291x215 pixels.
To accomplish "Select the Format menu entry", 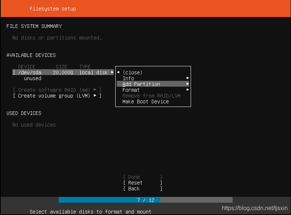I will point(153,90).
